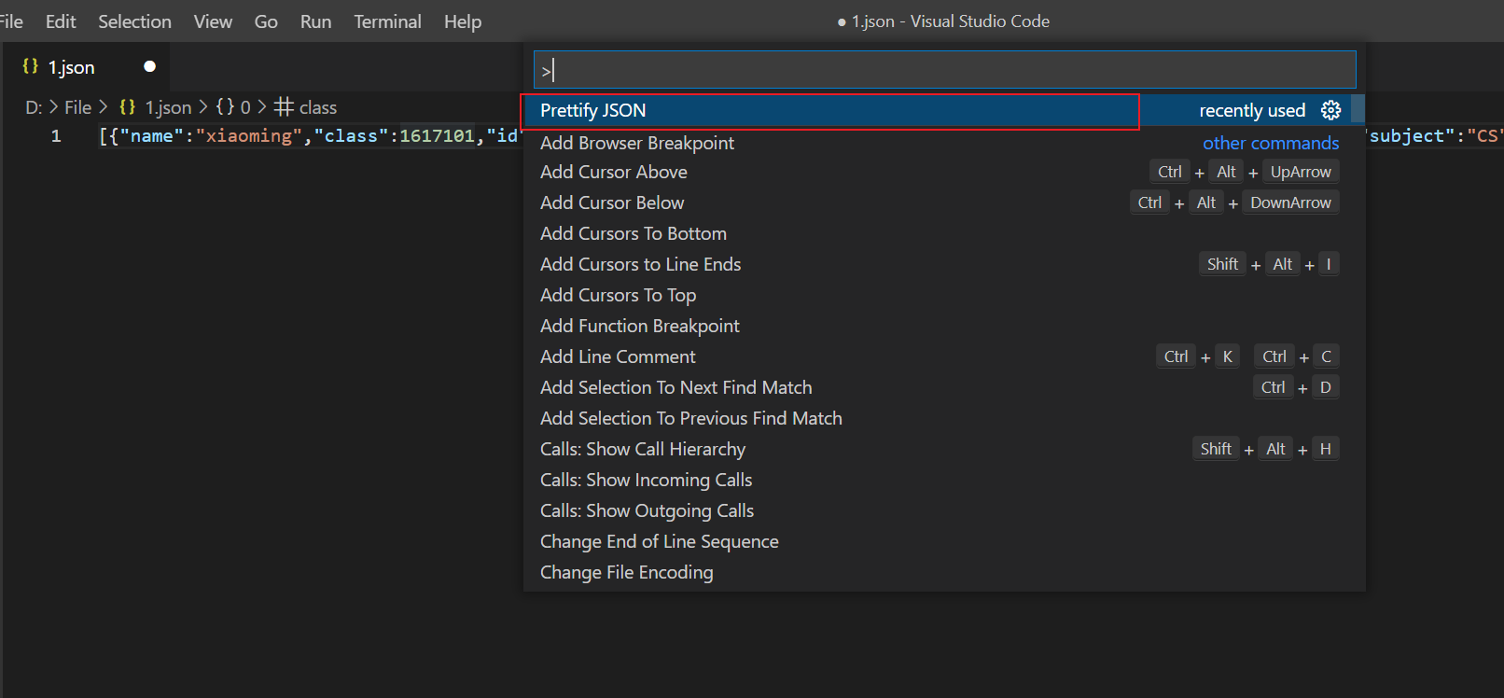The height and width of the screenshot is (698, 1504).
Task: Open the Help menu
Action: (463, 21)
